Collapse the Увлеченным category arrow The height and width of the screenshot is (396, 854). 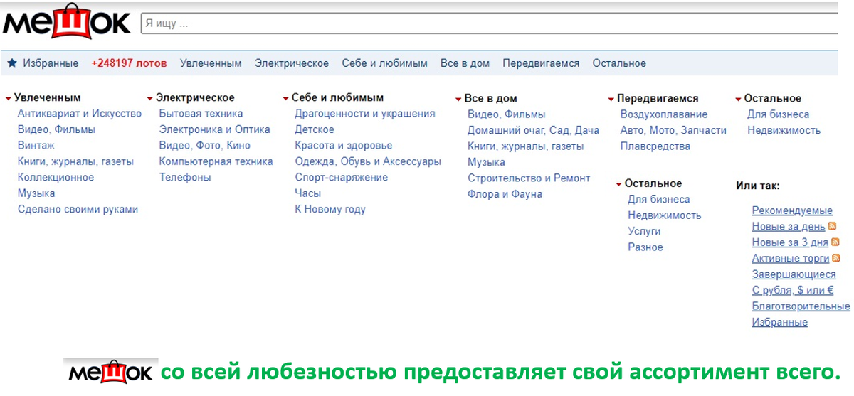coord(8,98)
